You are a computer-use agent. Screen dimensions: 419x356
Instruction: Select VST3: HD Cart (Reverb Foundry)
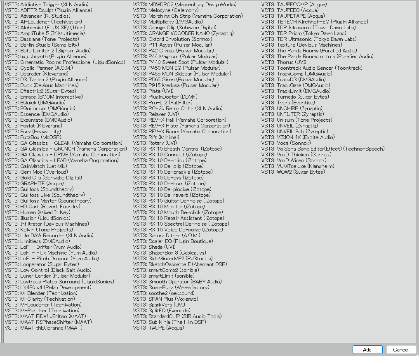(x=42, y=206)
